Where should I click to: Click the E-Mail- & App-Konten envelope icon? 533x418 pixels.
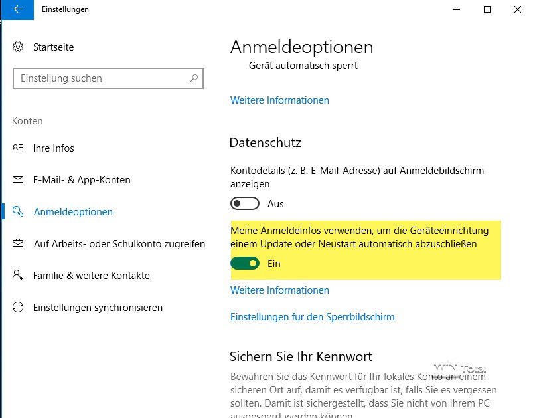click(19, 180)
